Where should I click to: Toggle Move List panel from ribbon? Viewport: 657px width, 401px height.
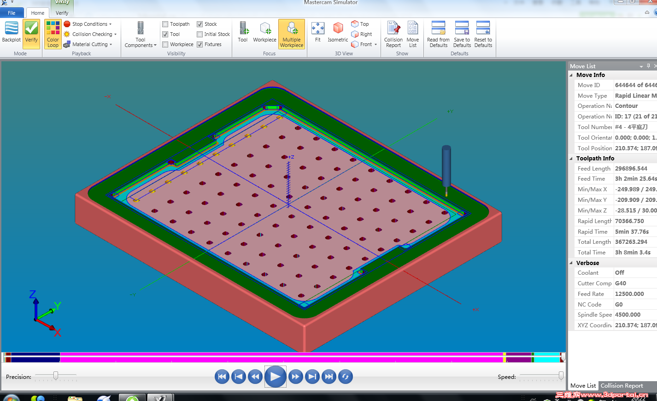pyautogui.click(x=413, y=34)
